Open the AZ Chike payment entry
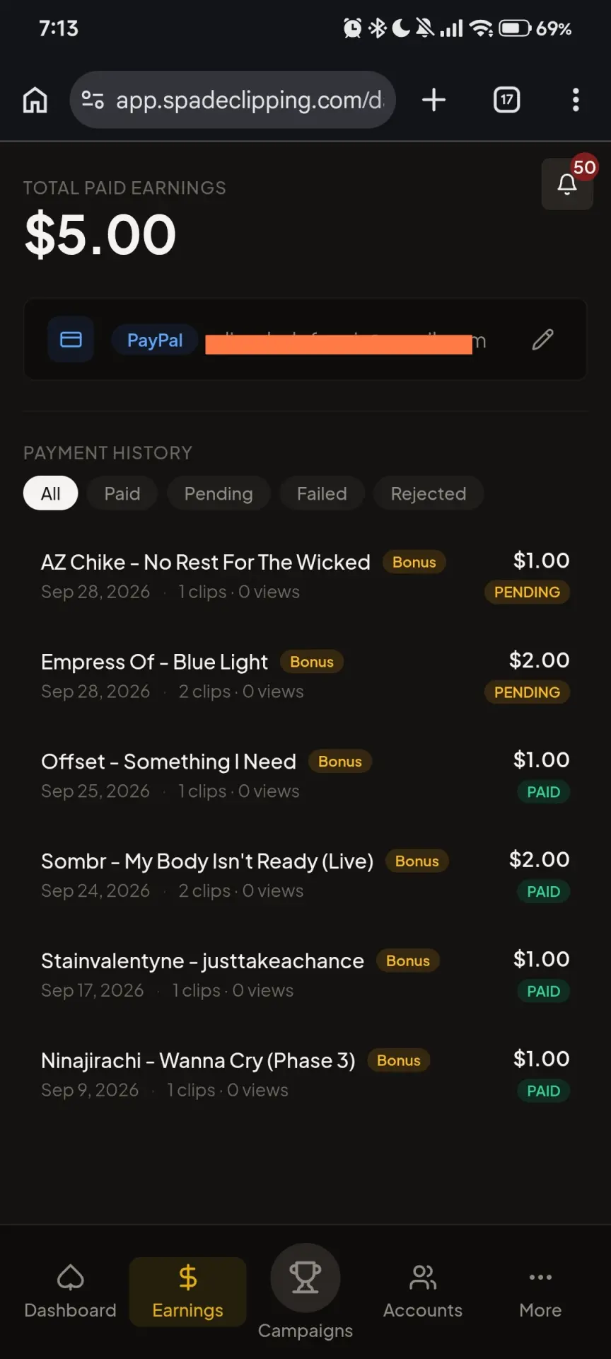The width and height of the screenshot is (611, 1359). 305,576
